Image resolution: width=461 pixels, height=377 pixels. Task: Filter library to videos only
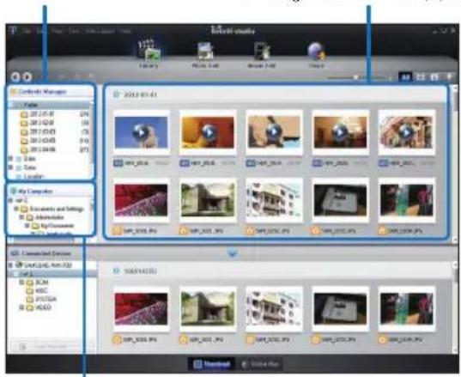tap(434, 77)
